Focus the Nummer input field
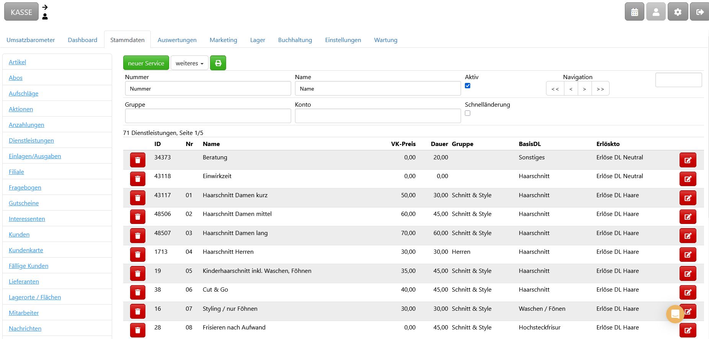Screen dimensions: 709x339 (208, 88)
